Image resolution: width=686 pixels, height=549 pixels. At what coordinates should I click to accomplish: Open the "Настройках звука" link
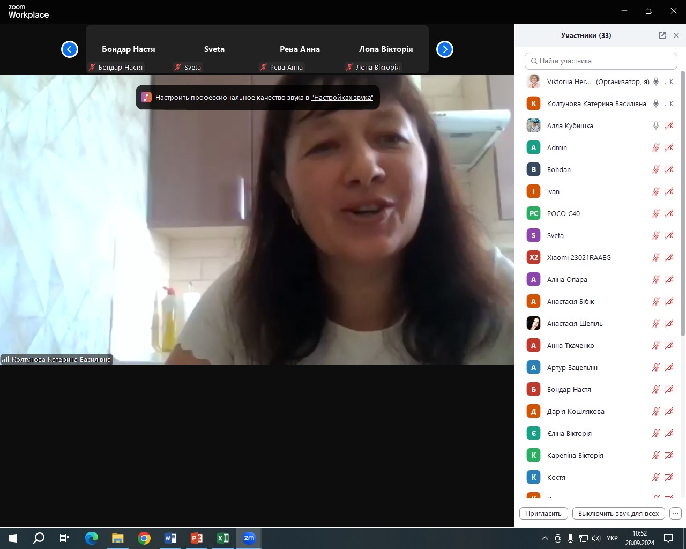click(x=342, y=98)
